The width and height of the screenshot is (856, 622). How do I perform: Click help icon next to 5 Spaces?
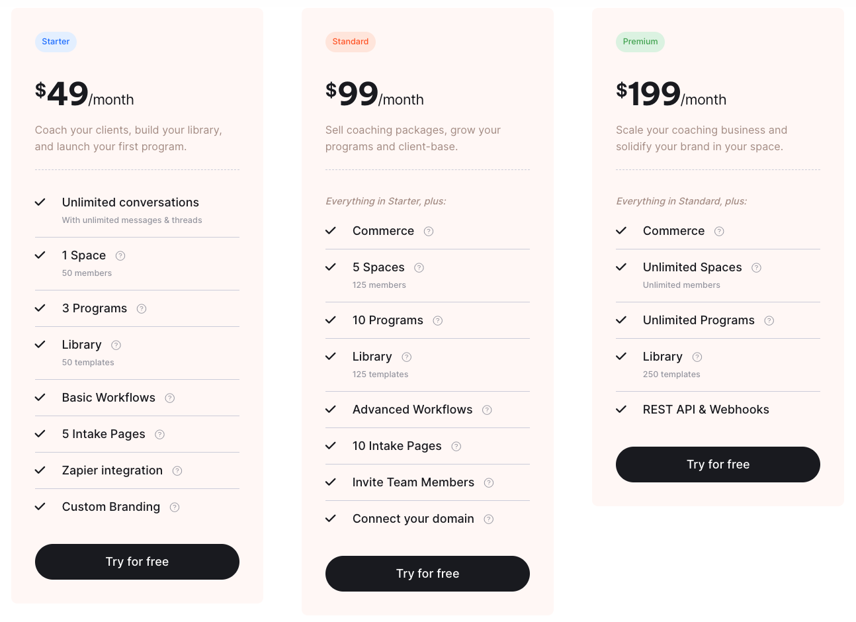tap(419, 268)
